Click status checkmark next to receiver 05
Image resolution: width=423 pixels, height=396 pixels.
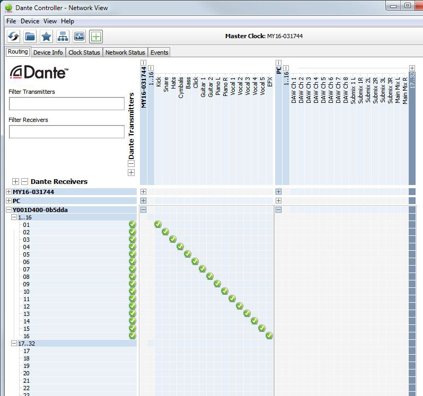pos(133,254)
